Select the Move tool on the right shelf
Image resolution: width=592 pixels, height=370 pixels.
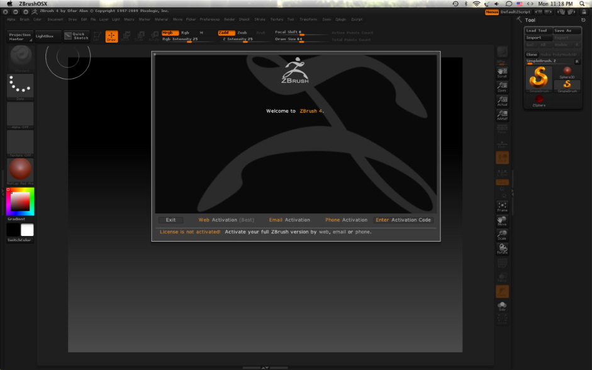(502, 220)
